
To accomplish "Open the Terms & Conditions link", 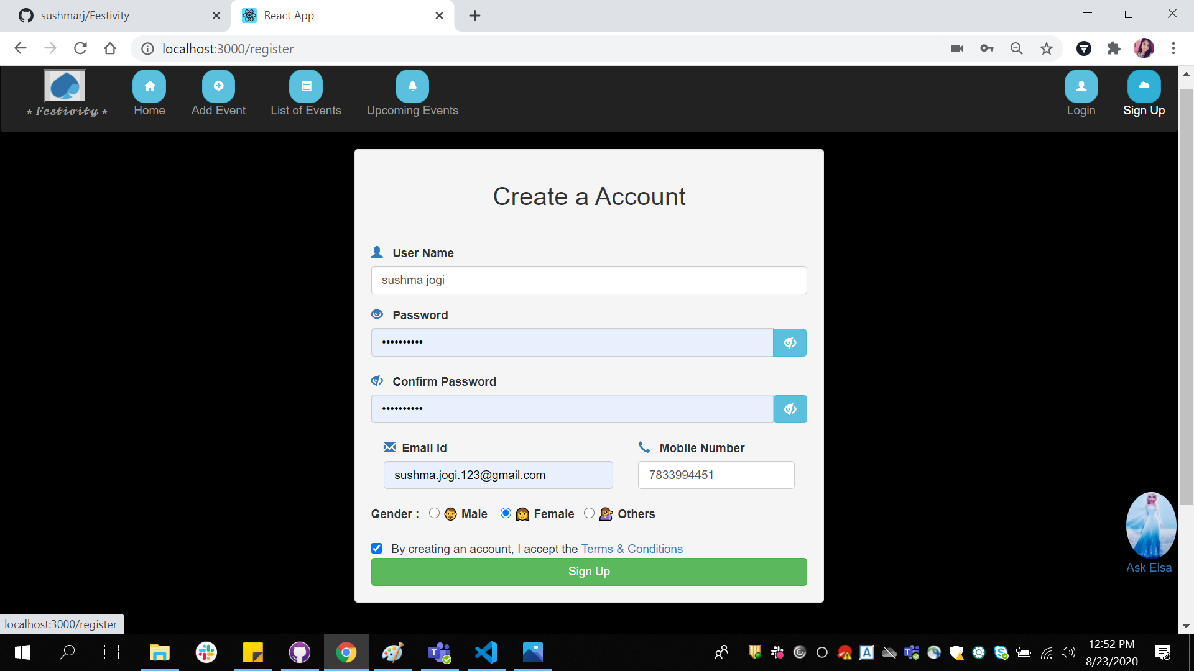I will tap(631, 549).
